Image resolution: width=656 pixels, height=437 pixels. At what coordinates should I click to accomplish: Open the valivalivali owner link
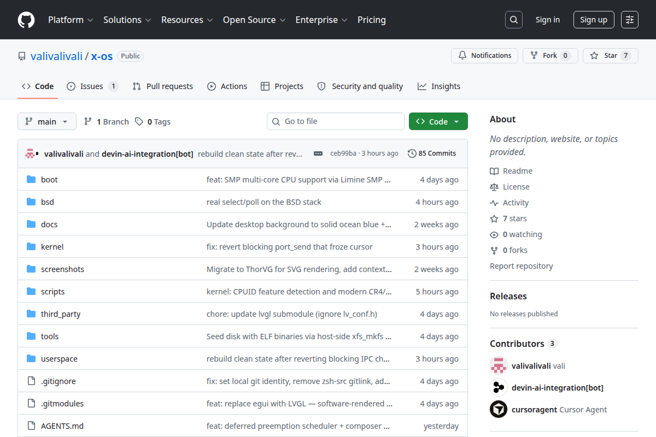click(x=56, y=56)
